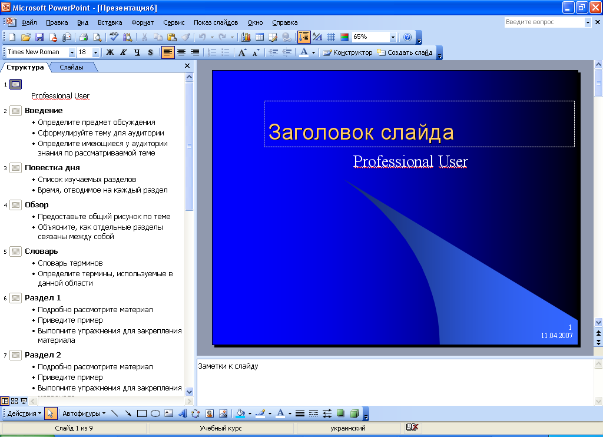Select the Структура tab
603x437 pixels.
tap(25, 67)
